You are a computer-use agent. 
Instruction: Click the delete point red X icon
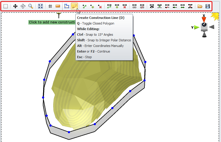click(100, 6)
